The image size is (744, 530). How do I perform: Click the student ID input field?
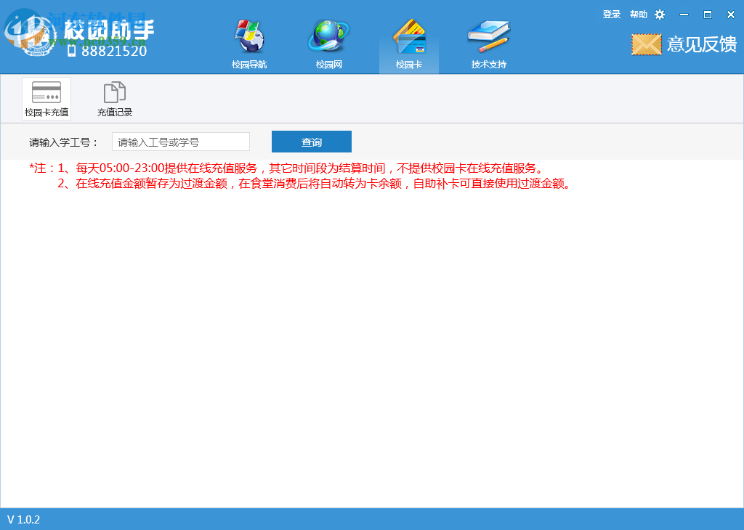click(x=180, y=142)
